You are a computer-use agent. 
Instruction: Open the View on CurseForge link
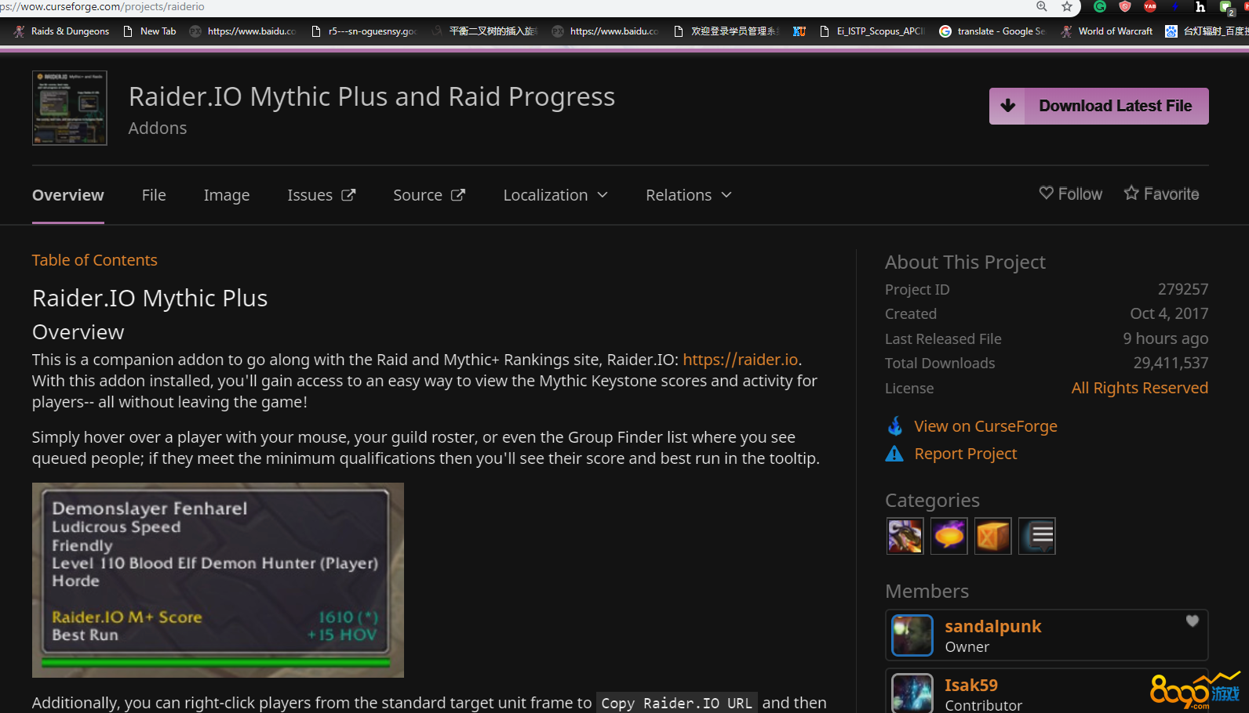click(x=985, y=426)
